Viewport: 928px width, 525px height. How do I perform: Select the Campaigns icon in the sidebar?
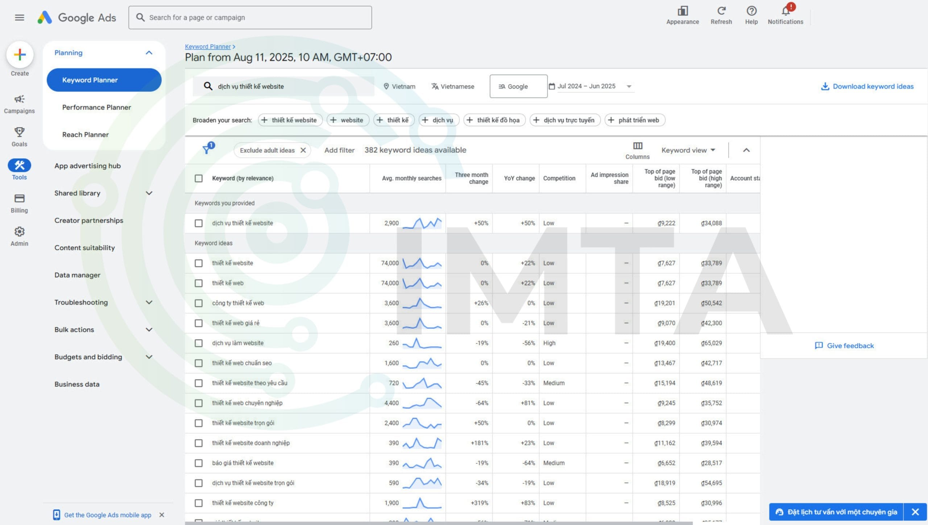[20, 99]
